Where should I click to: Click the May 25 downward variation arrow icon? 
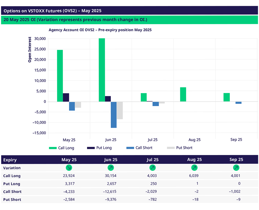pos(69,168)
